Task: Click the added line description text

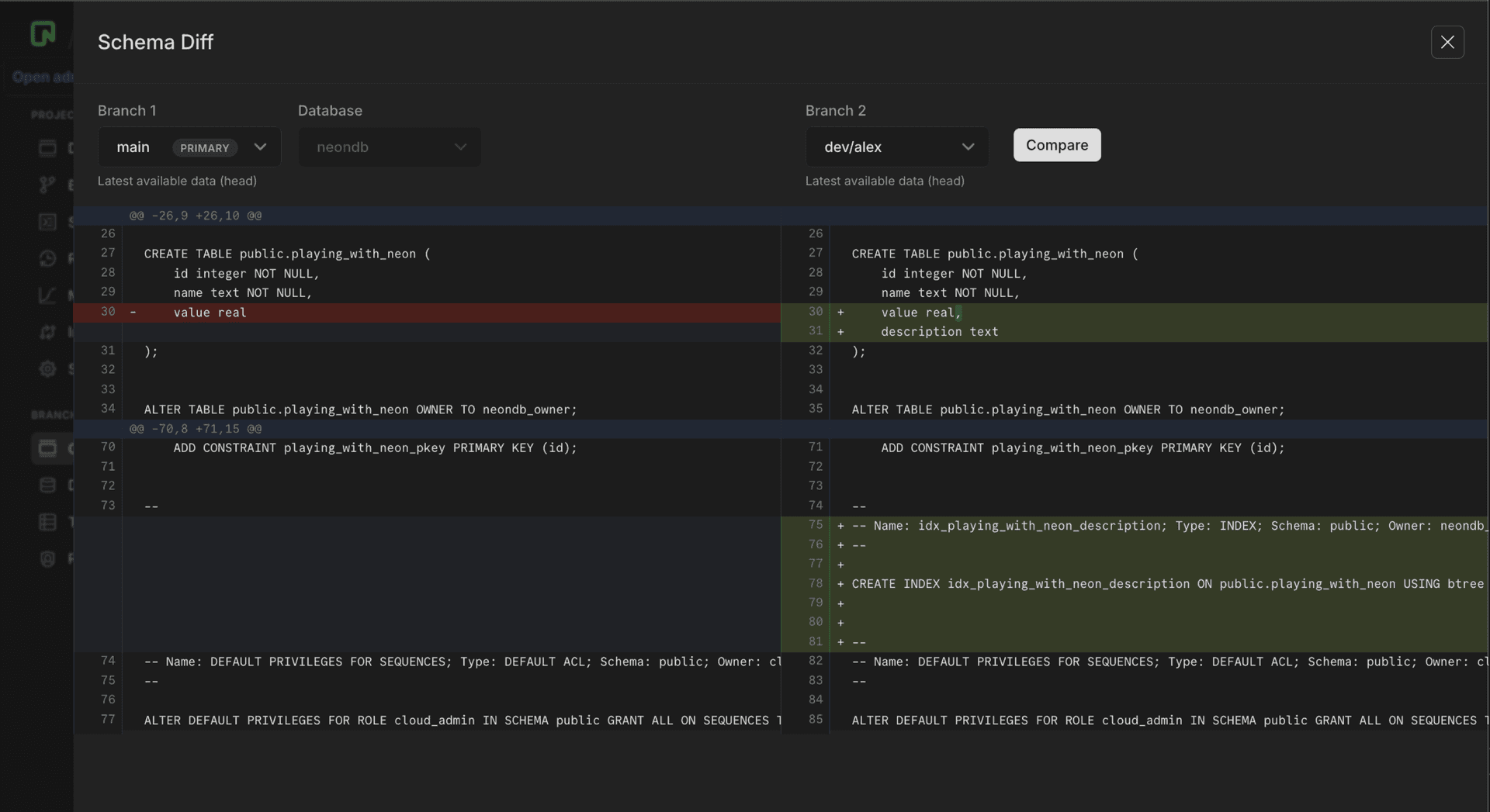Action: pos(939,331)
